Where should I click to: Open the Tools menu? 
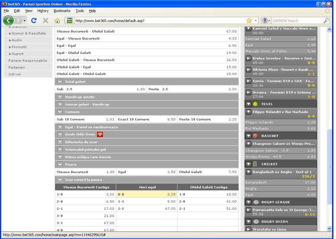click(x=80, y=11)
